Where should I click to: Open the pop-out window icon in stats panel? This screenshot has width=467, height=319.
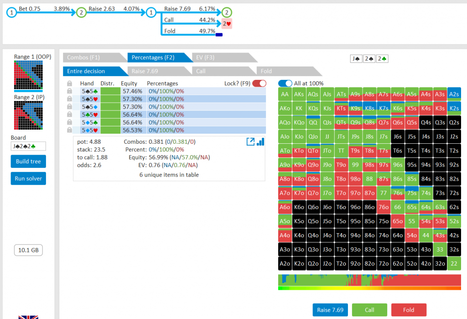point(250,142)
